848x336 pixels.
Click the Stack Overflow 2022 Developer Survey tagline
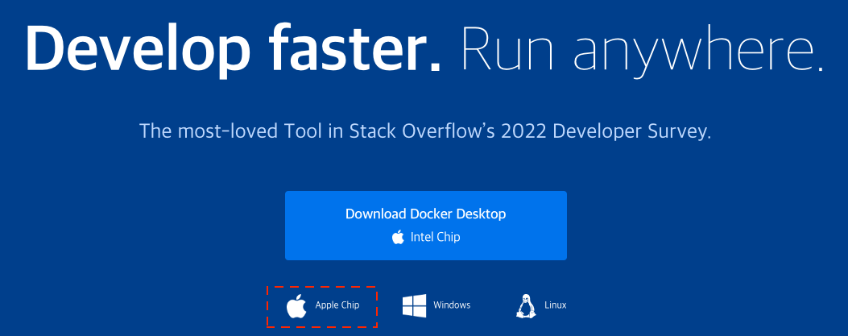coord(425,131)
